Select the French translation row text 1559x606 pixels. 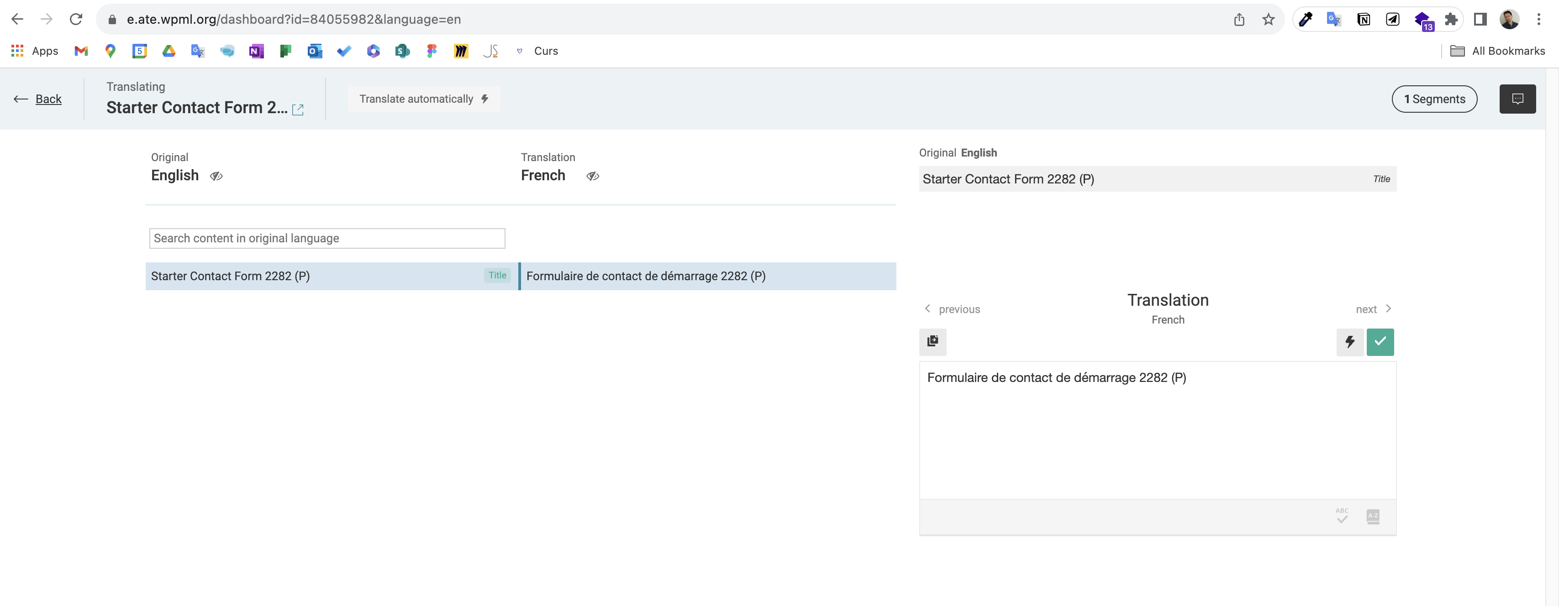[646, 277]
